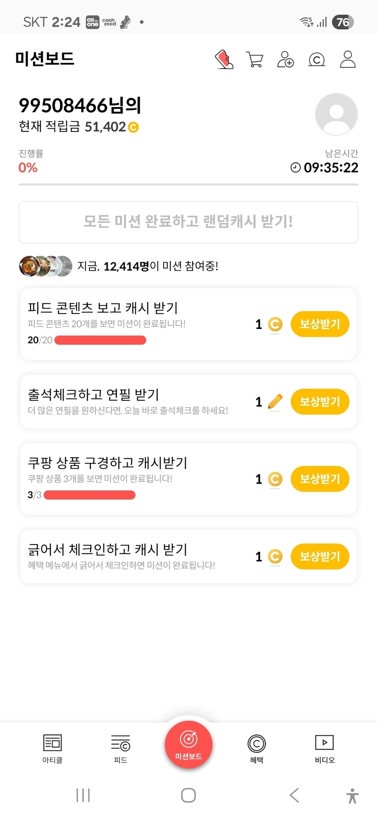This screenshot has width=377, height=818.
Task: Switch to the 아티클 tab
Action: click(52, 748)
